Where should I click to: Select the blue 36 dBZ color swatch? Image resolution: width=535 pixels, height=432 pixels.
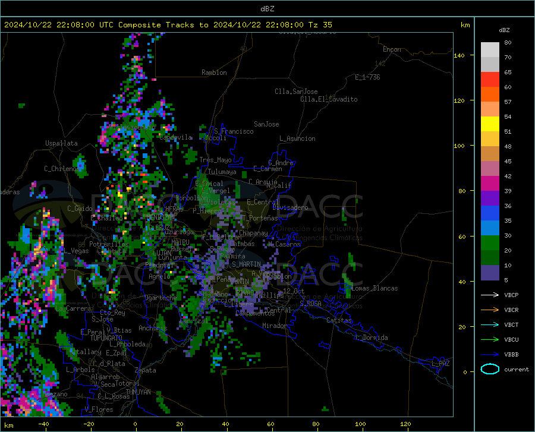point(490,213)
